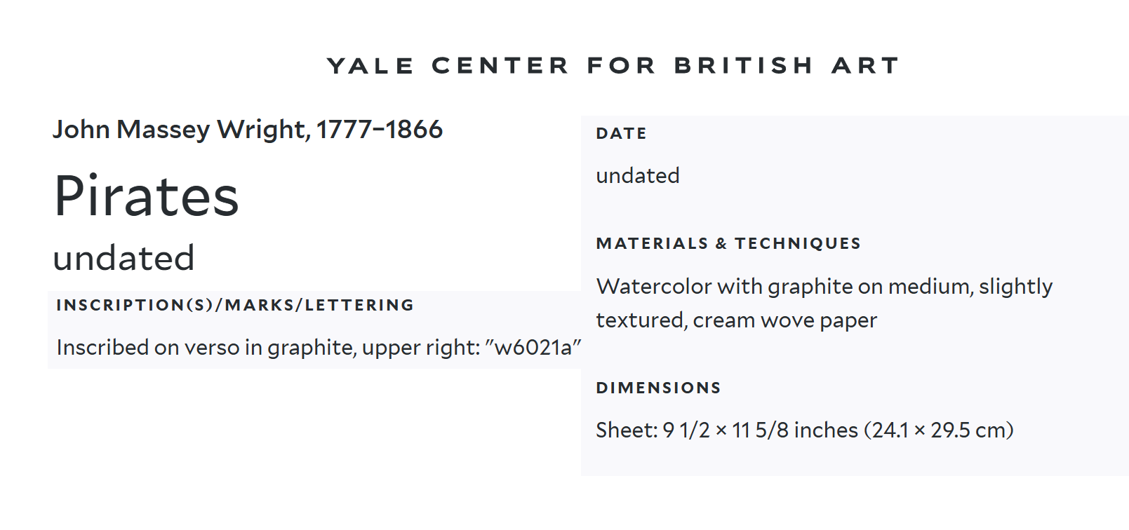Click 'graphite on medium, slightly' in materials
This screenshot has height=530, width=1129.
[x=910, y=287]
